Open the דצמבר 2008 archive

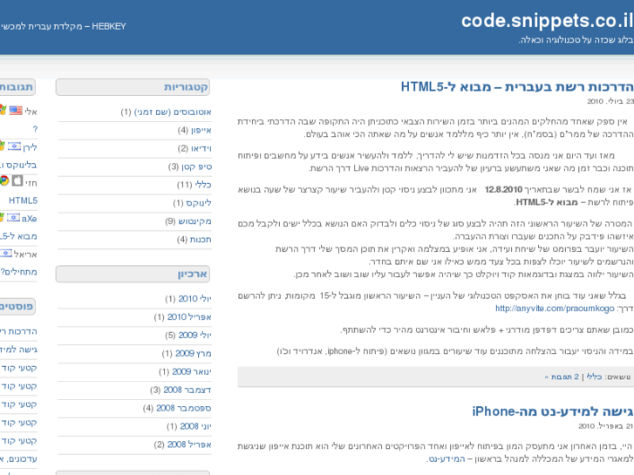(187, 390)
